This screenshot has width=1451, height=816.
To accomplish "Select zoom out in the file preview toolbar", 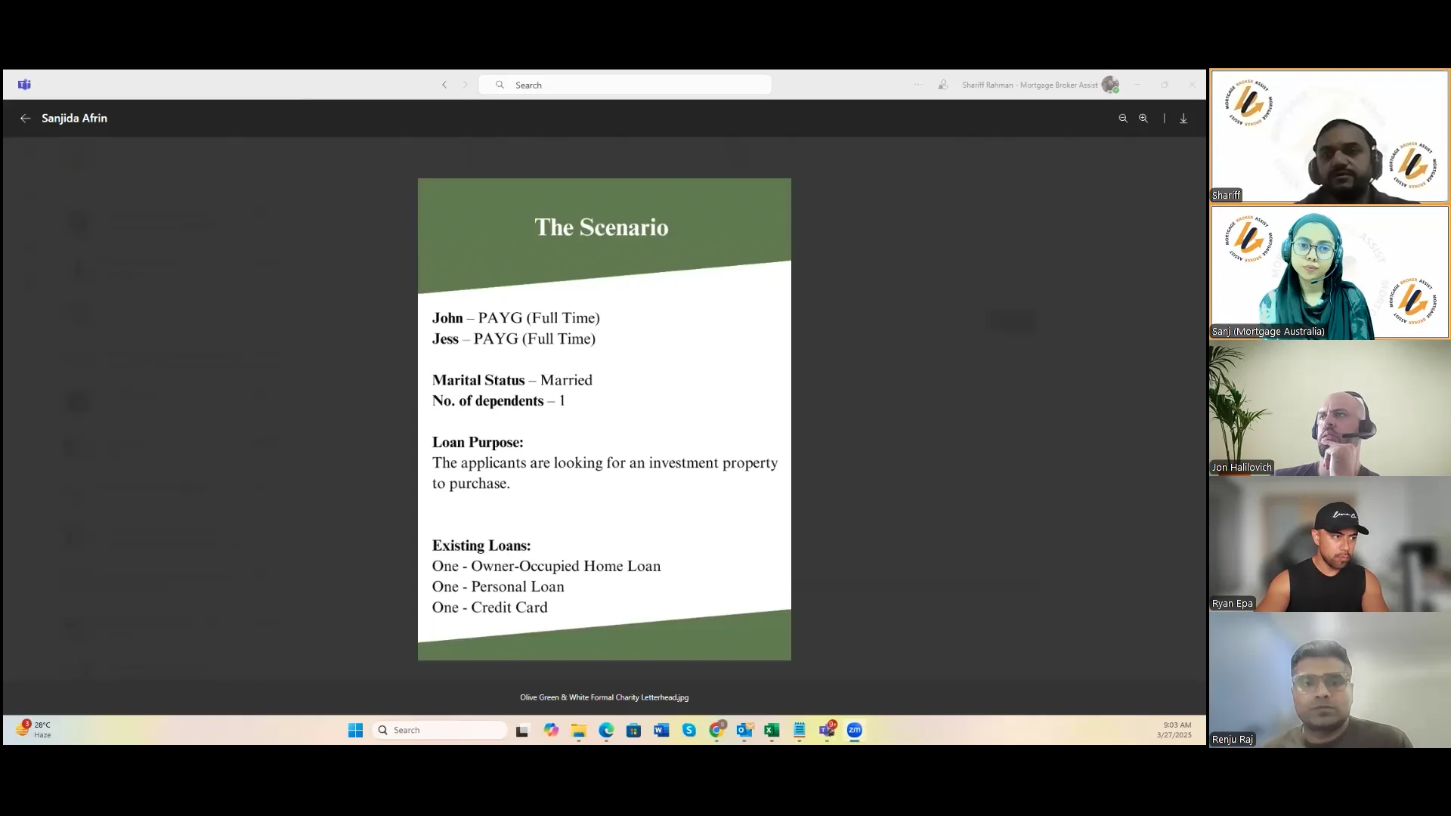I will pyautogui.click(x=1123, y=118).
